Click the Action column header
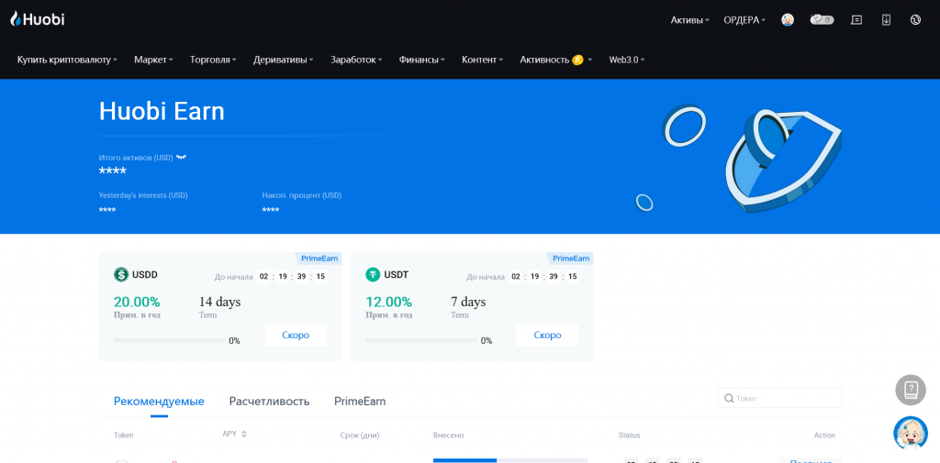The image size is (940, 463). 824,435
